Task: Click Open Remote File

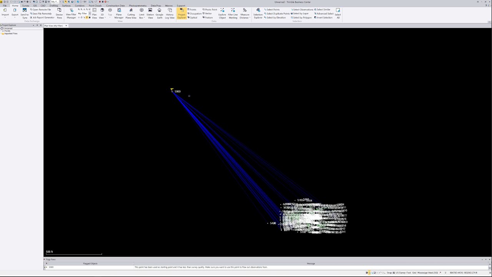Action: pos(40,10)
